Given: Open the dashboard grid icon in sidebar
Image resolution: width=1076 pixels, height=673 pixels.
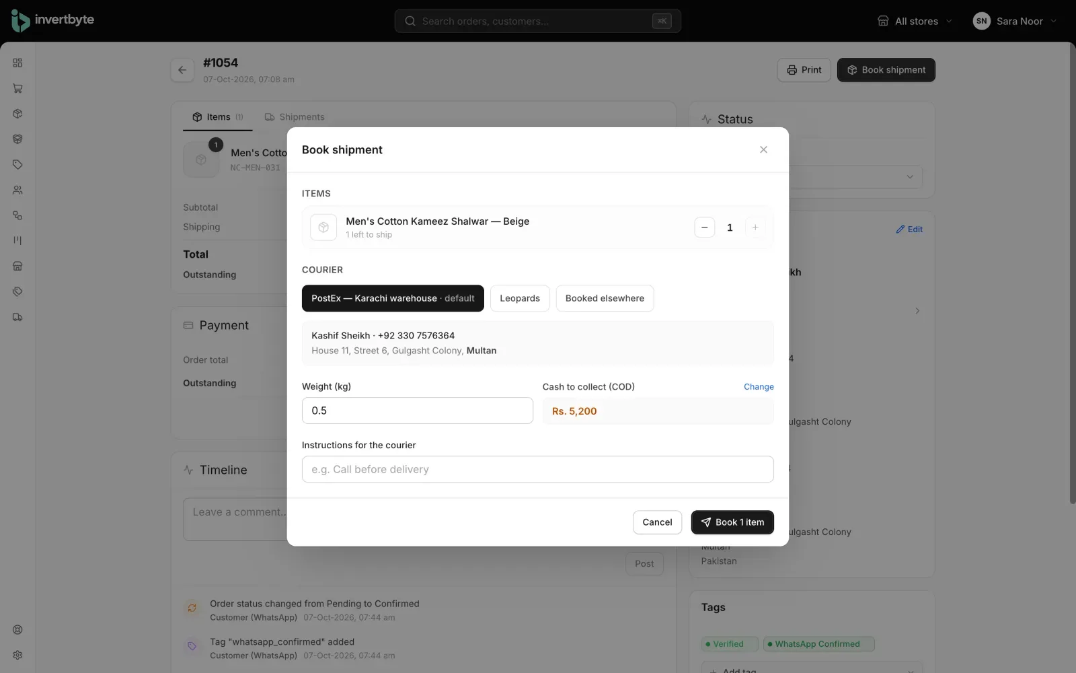Looking at the screenshot, I should (x=17, y=63).
